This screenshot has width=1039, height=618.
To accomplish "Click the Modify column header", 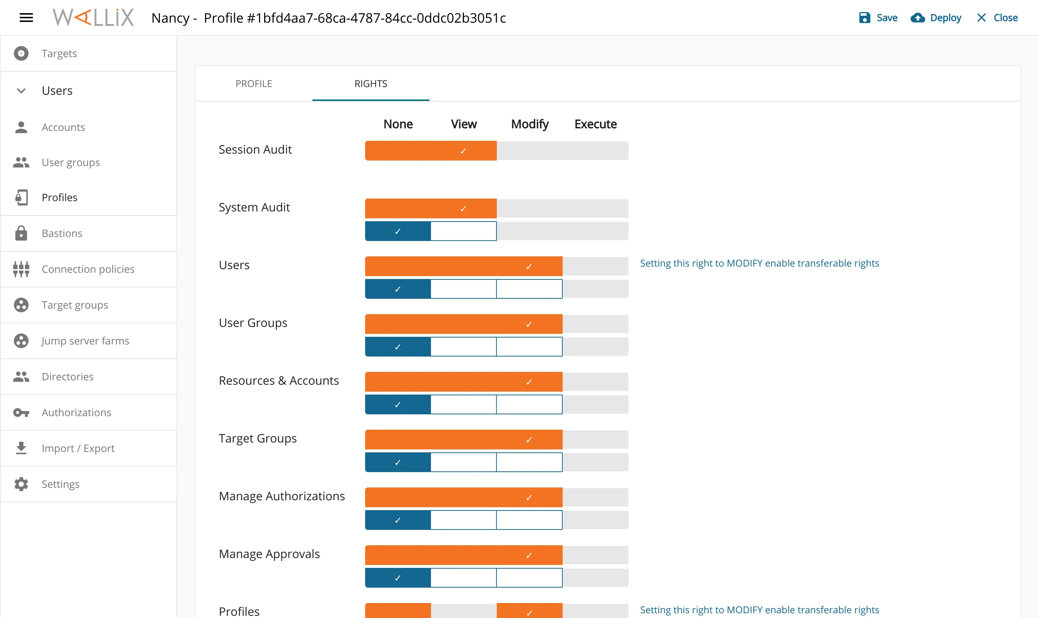I will [529, 124].
